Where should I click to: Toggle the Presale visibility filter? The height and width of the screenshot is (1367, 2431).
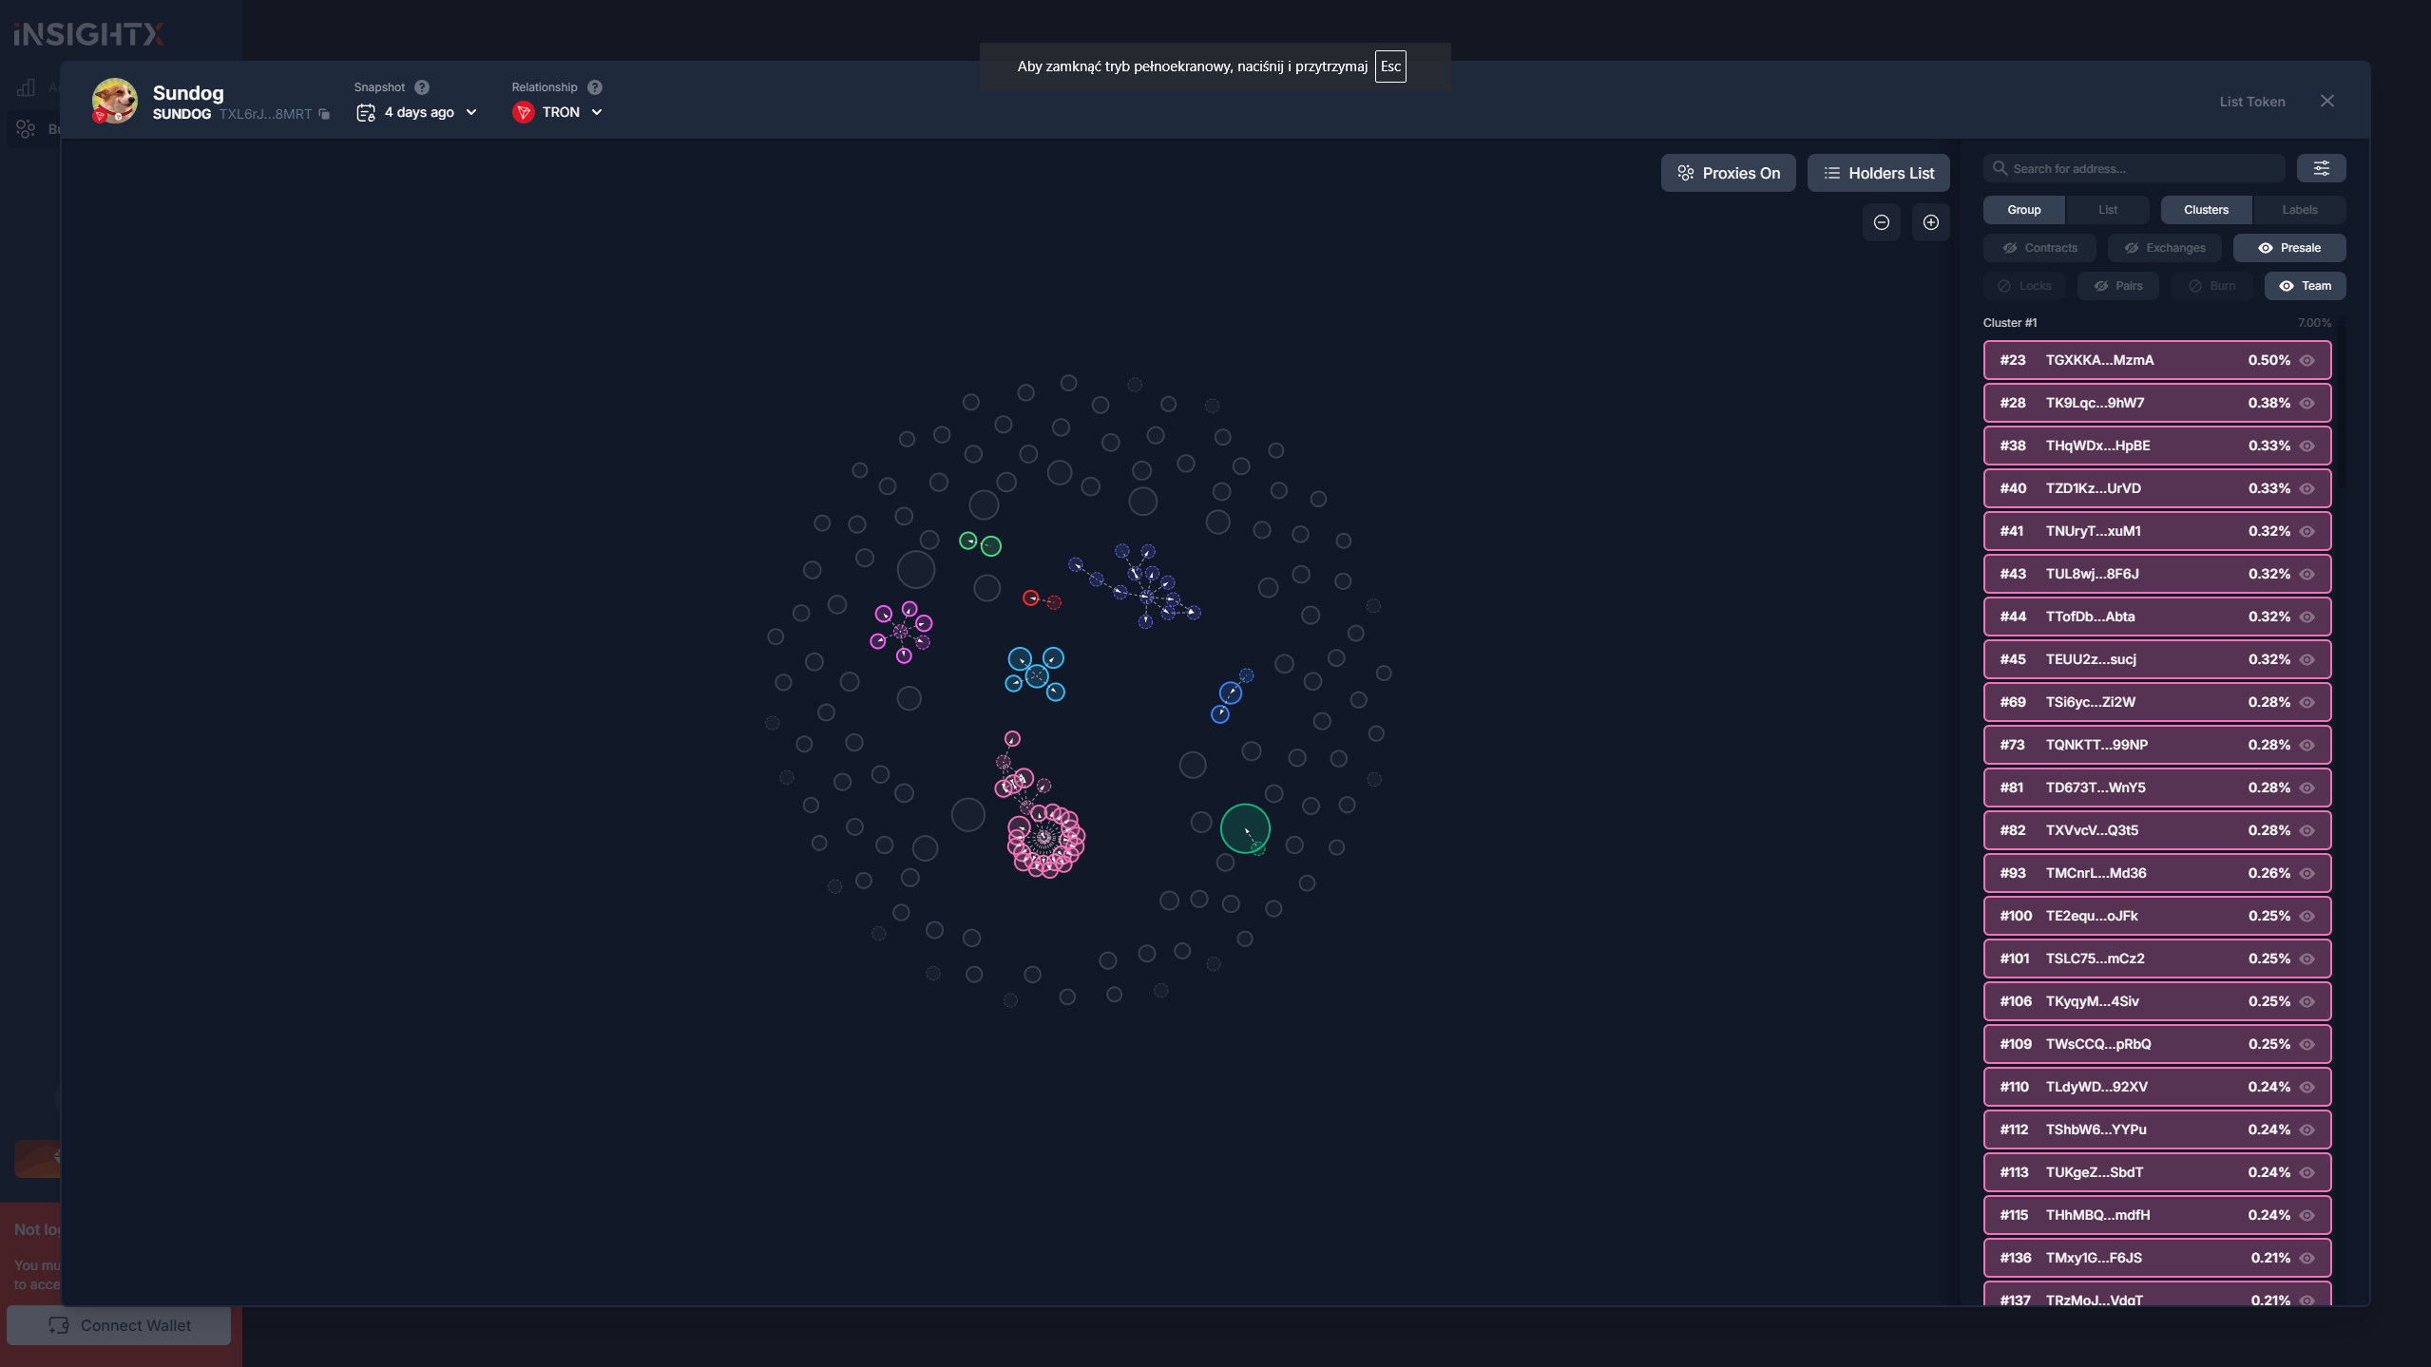[x=2288, y=248]
